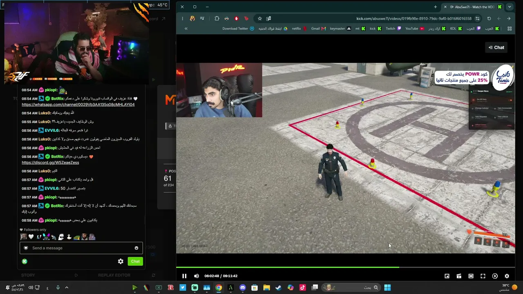Select the AbuSwe7l Watch the VOD tab
The height and width of the screenshot is (294, 523).
click(x=474, y=7)
